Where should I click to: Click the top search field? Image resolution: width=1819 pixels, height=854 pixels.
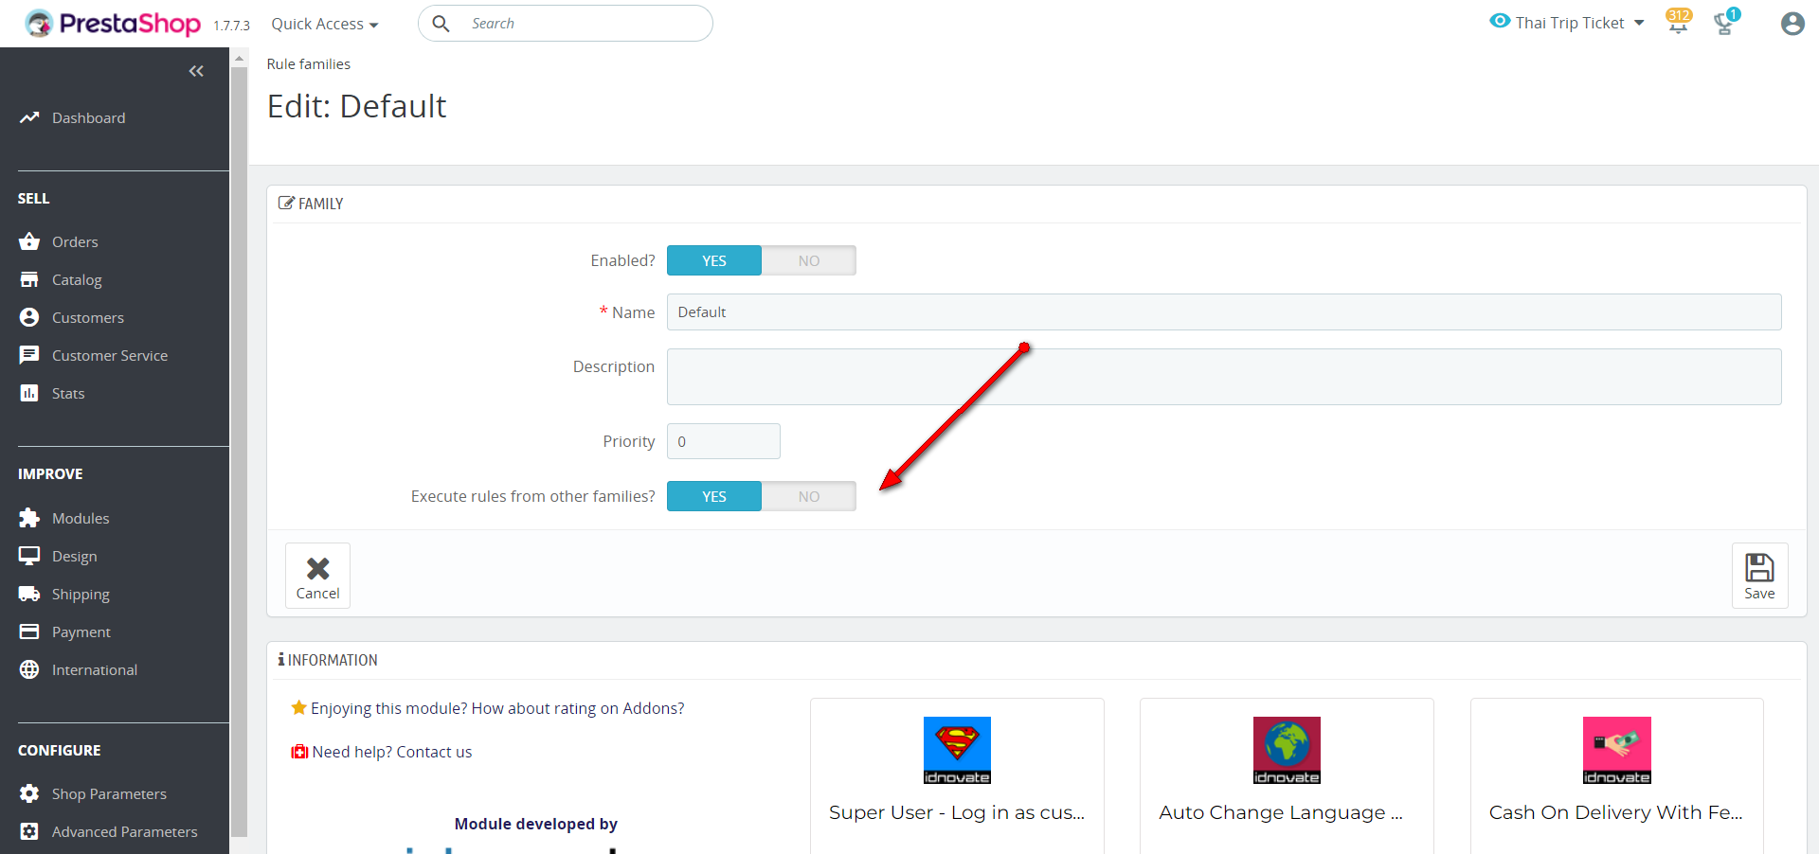tap(566, 24)
